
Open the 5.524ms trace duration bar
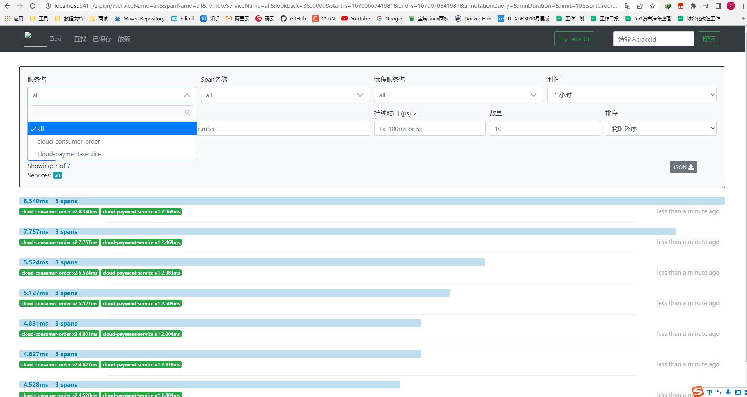[x=252, y=262]
